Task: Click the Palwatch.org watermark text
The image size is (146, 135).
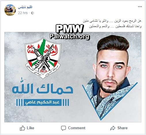Action: (70, 36)
